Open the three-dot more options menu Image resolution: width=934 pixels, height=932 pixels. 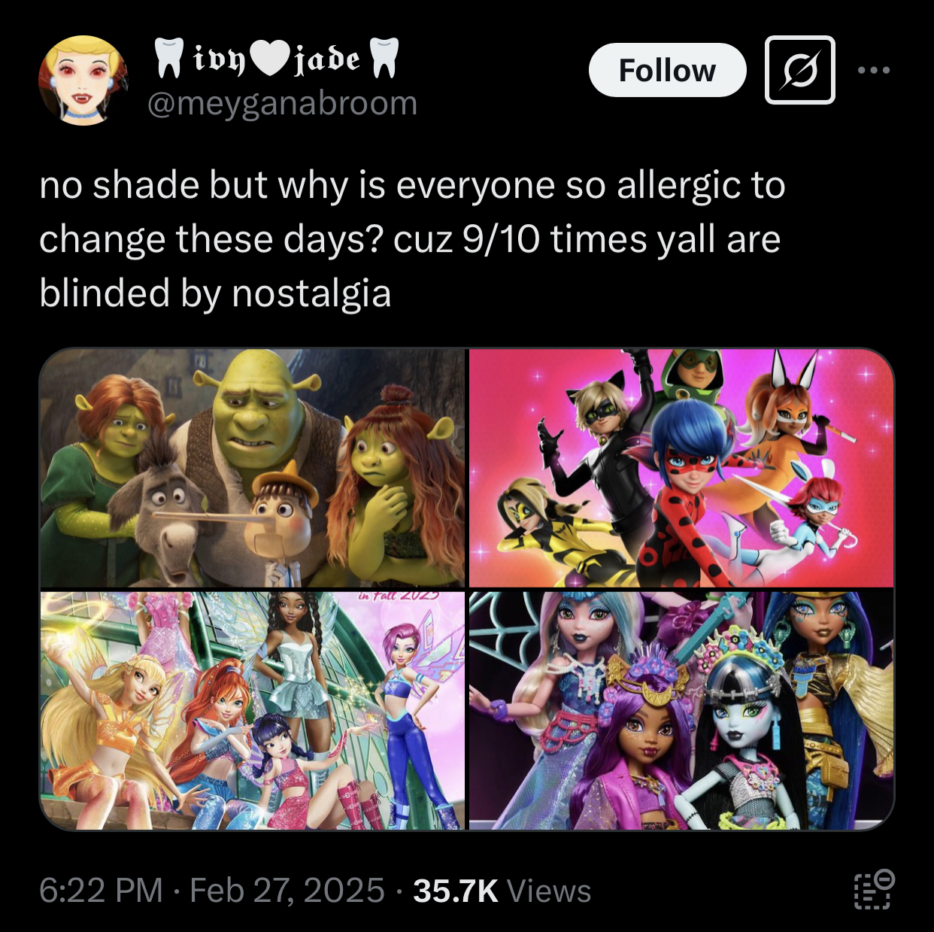point(874,70)
